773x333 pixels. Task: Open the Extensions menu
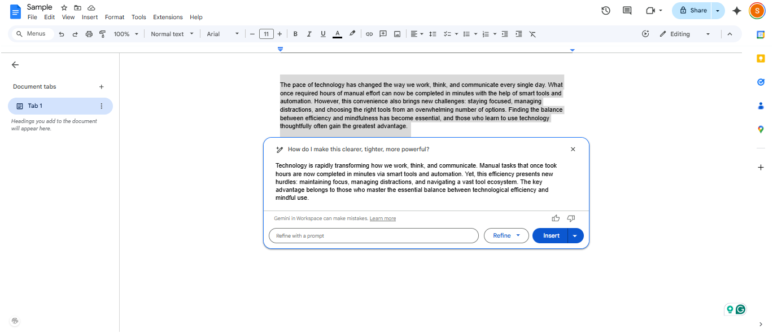(x=168, y=17)
